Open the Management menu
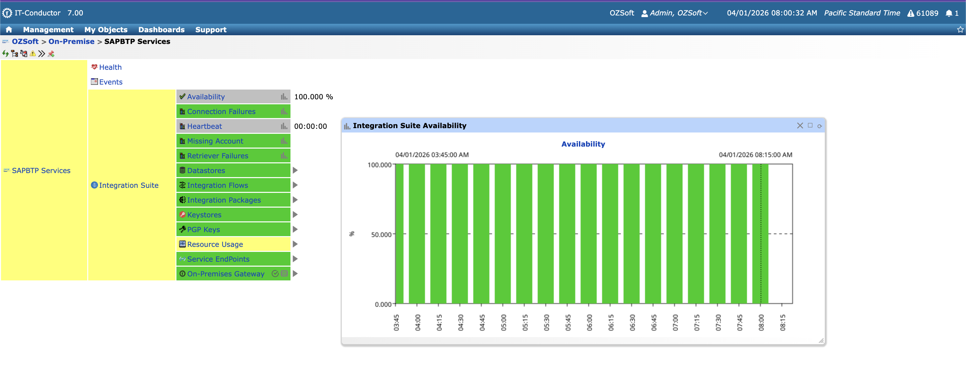 click(48, 30)
